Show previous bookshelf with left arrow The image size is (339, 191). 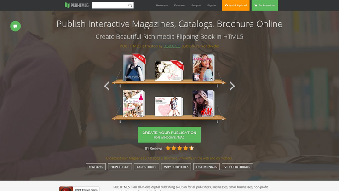pos(107,86)
